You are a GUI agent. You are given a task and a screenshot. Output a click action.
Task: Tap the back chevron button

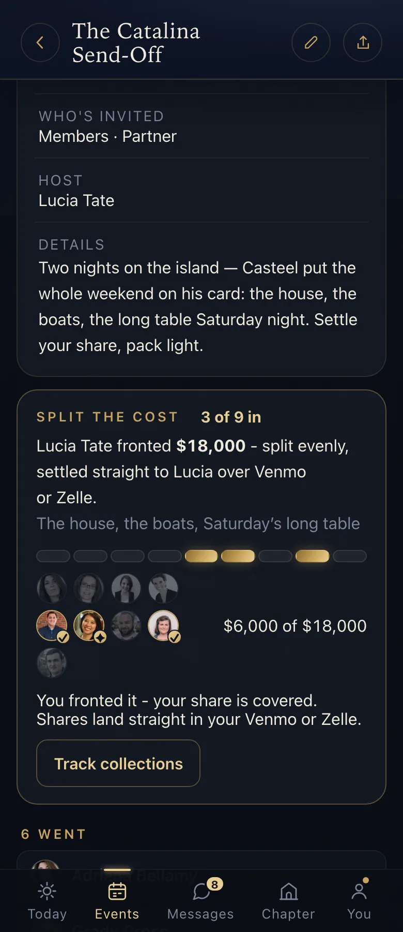[x=40, y=42]
